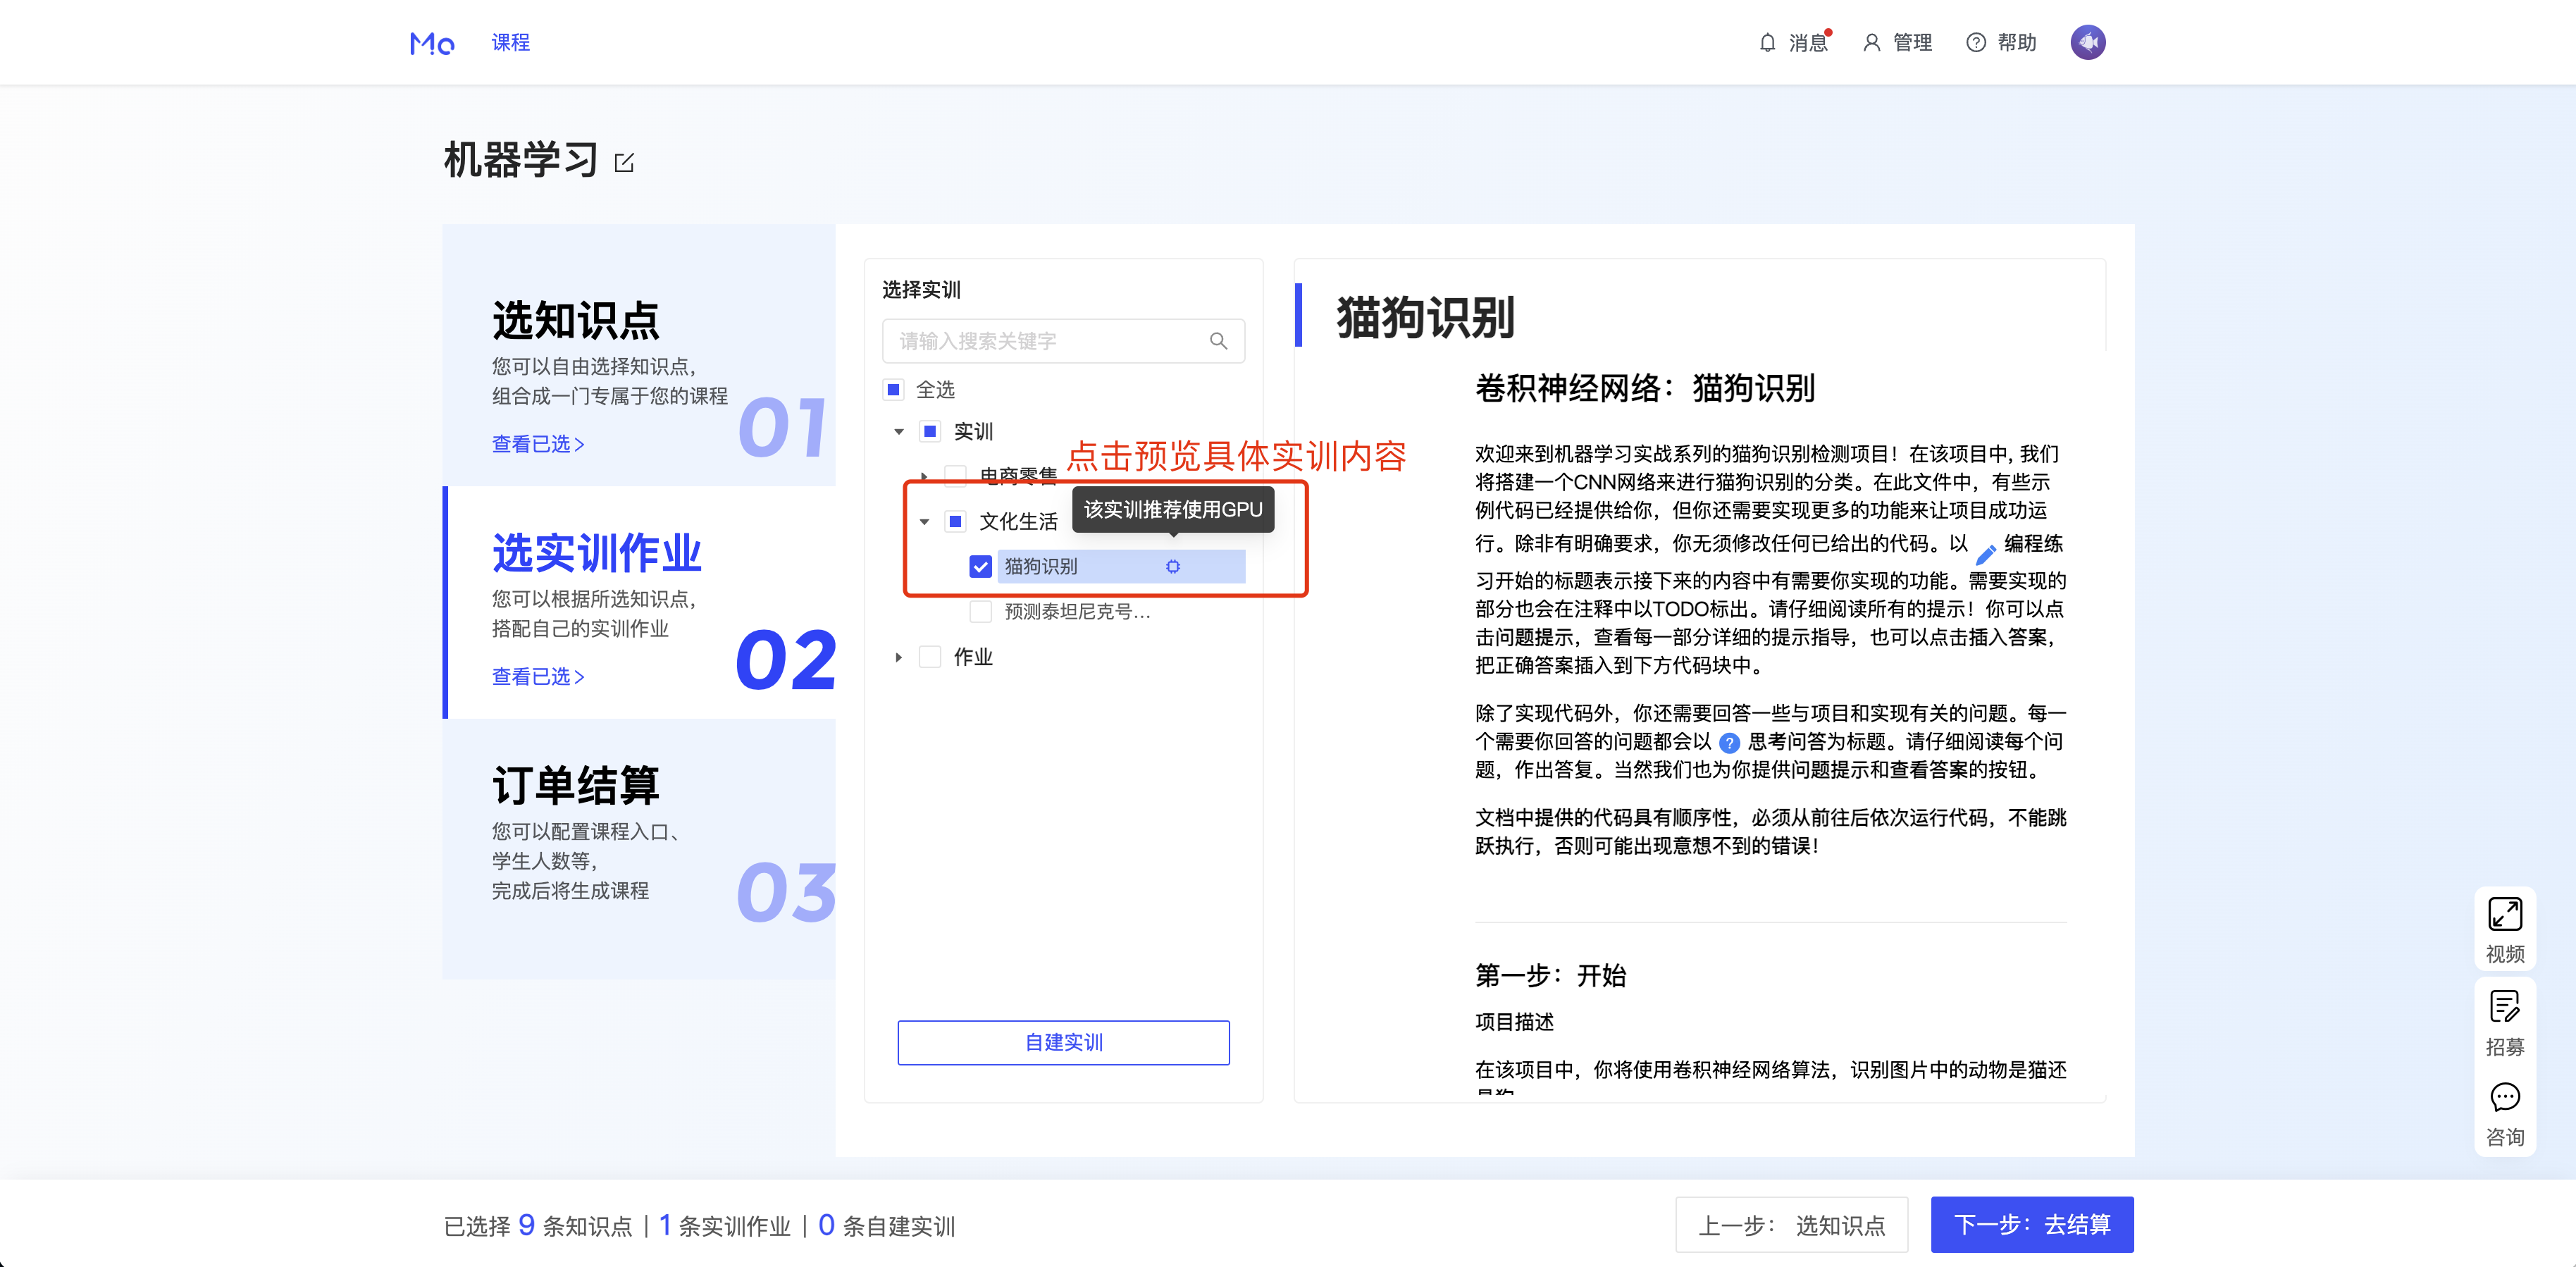This screenshot has height=1267, width=2576.
Task: Click the 管理 label
Action: click(x=1912, y=43)
